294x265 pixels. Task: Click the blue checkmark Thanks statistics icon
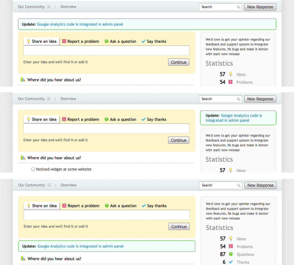231,262
